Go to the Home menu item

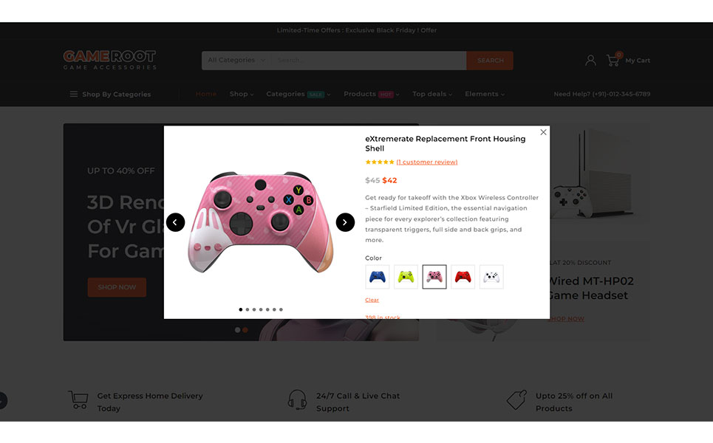point(206,94)
